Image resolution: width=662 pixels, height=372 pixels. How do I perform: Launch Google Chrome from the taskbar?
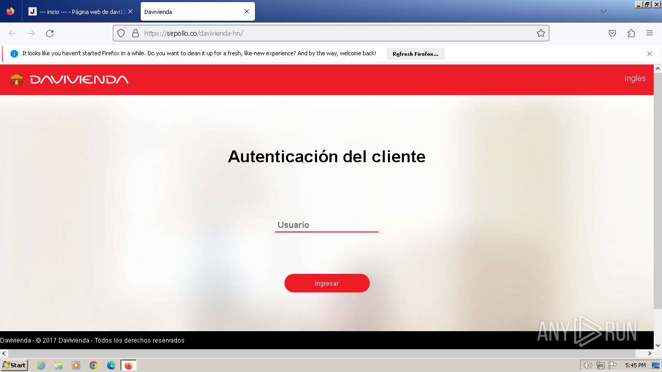pyautogui.click(x=94, y=365)
